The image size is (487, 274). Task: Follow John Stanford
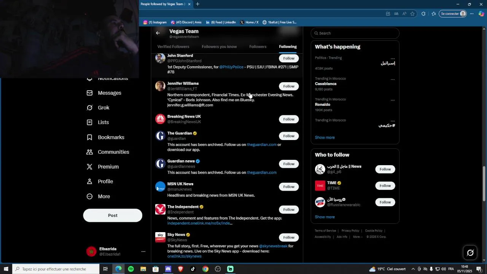(x=289, y=58)
